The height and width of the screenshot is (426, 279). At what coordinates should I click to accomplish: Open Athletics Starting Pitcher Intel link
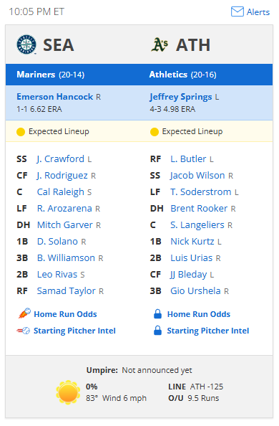coord(208,331)
